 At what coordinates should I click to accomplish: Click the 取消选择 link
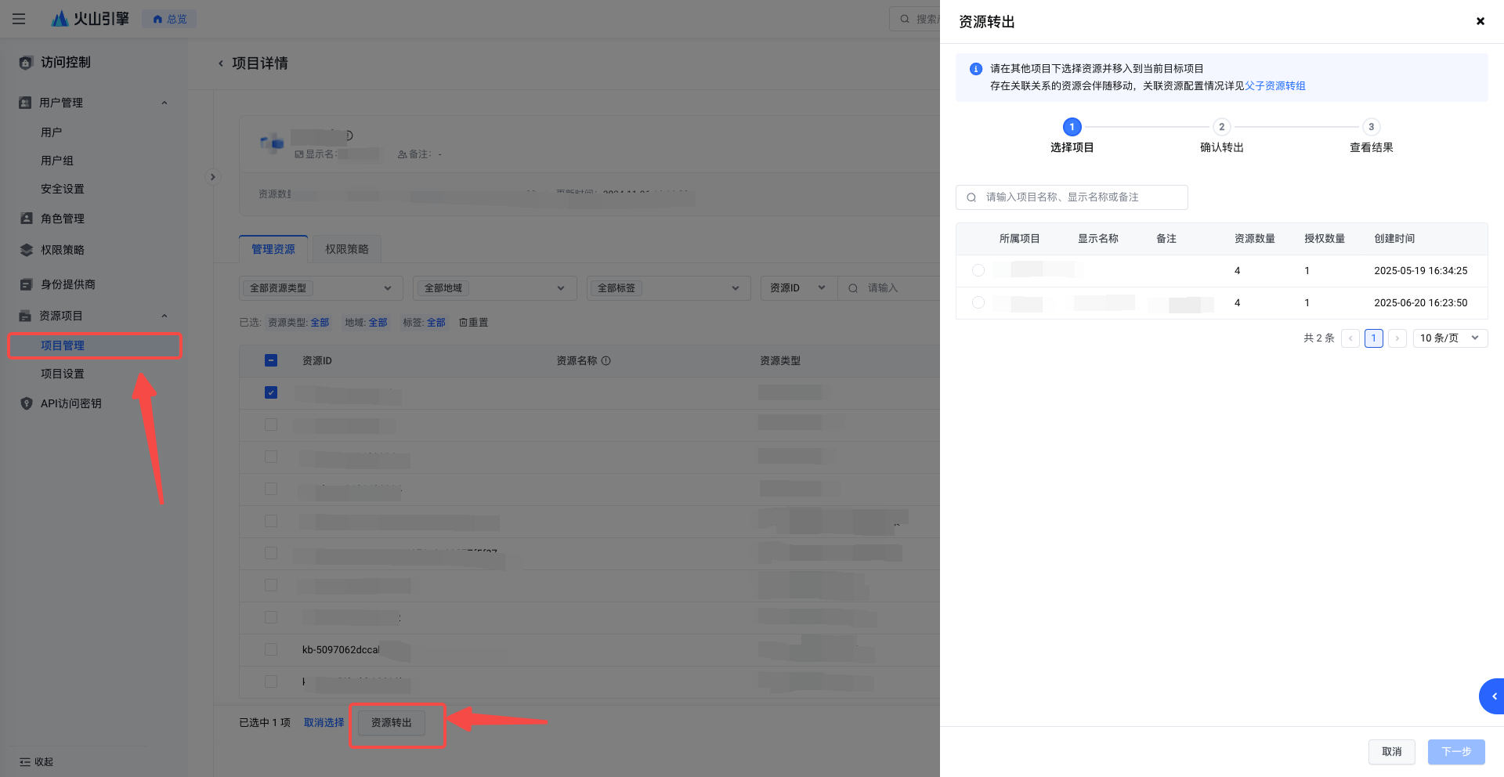pyautogui.click(x=324, y=723)
